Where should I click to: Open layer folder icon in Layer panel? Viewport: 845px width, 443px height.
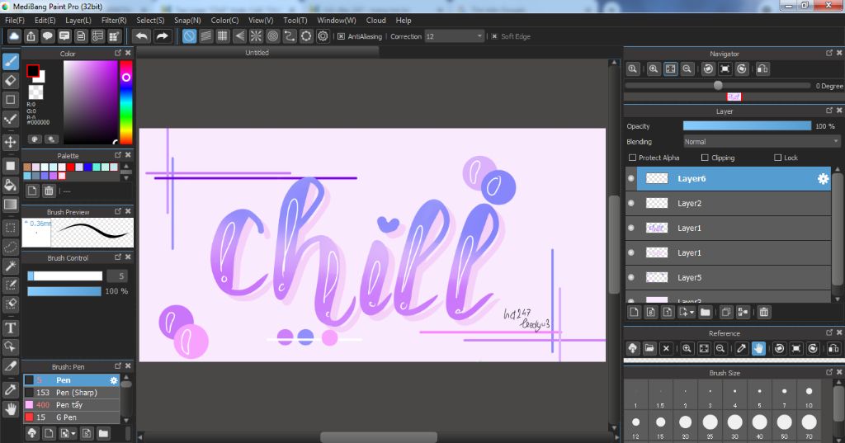click(706, 312)
